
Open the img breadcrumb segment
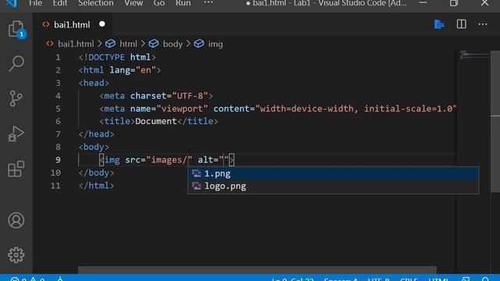pyautogui.click(x=216, y=44)
